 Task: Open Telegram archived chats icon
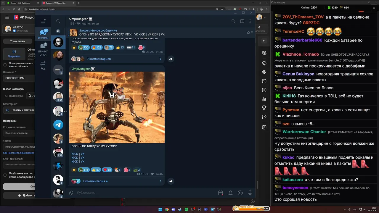click(x=58, y=31)
